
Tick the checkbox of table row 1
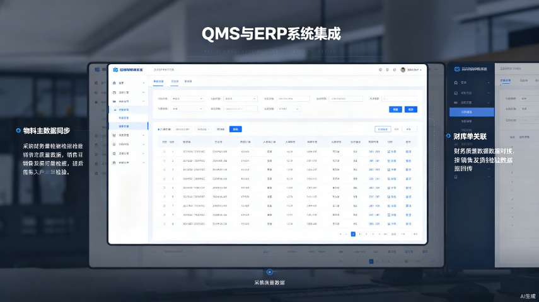click(x=164, y=152)
